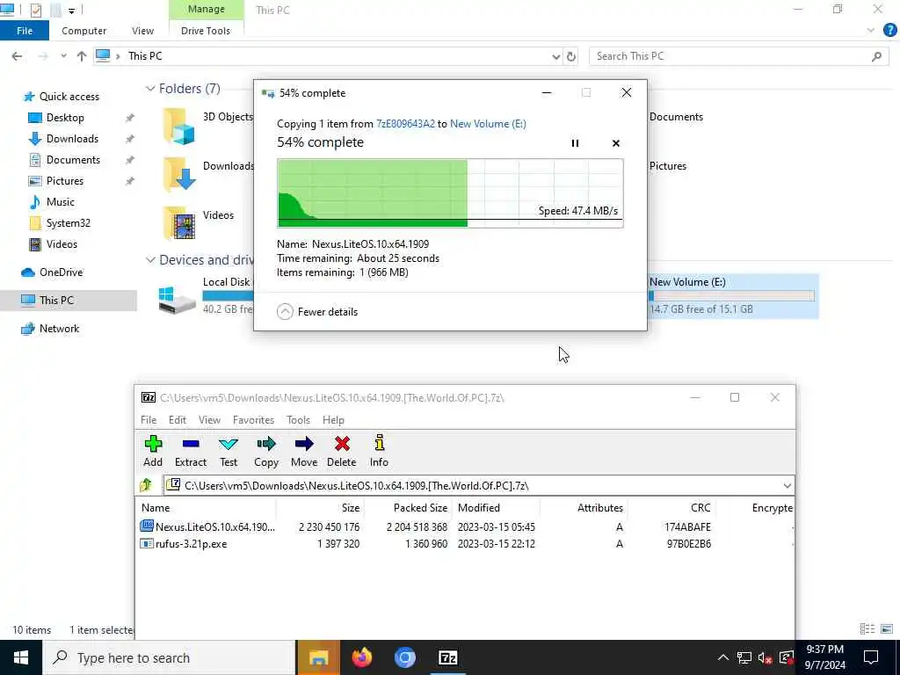Select Local Disk drive icon
Viewport: 900px width, 675px height.
tap(177, 300)
